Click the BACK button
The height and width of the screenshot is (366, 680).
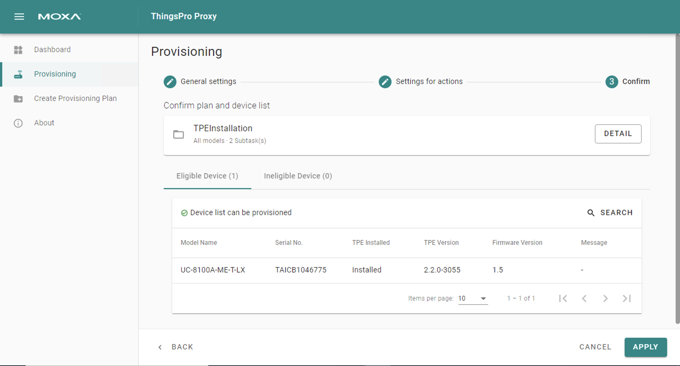pyautogui.click(x=176, y=347)
